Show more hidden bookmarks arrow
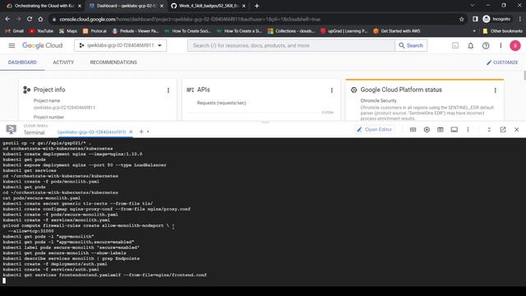Image resolution: width=526 pixels, height=296 pixels. click(474, 31)
